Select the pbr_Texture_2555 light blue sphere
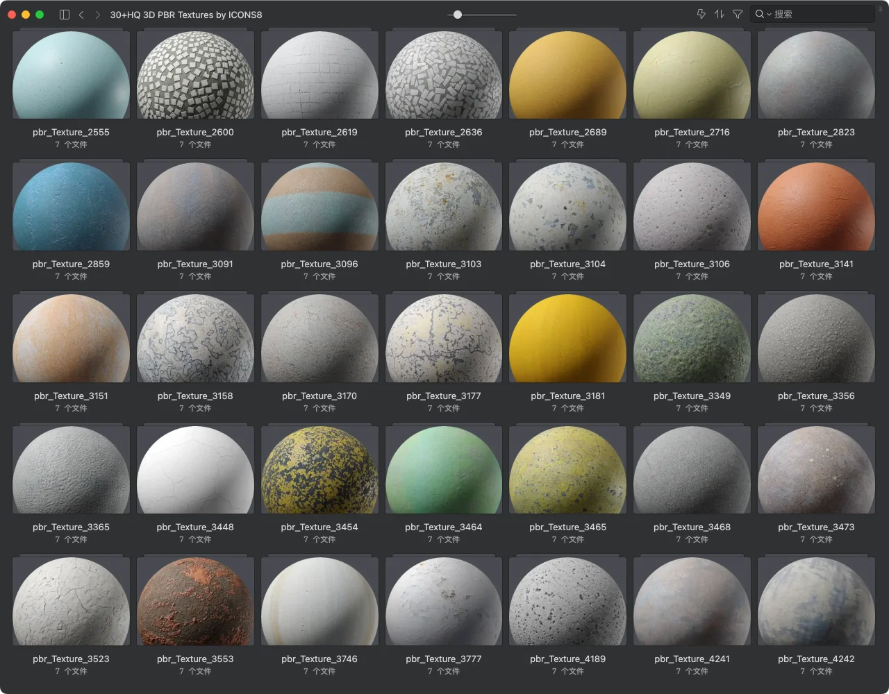Image resolution: width=889 pixels, height=694 pixels. [71, 75]
